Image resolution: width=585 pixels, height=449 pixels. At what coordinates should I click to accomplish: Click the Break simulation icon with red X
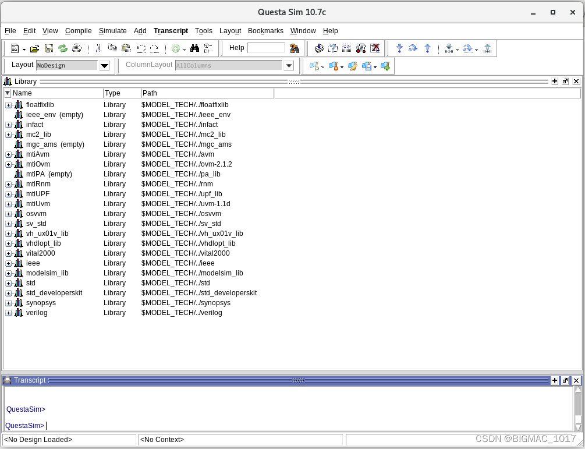coord(375,48)
